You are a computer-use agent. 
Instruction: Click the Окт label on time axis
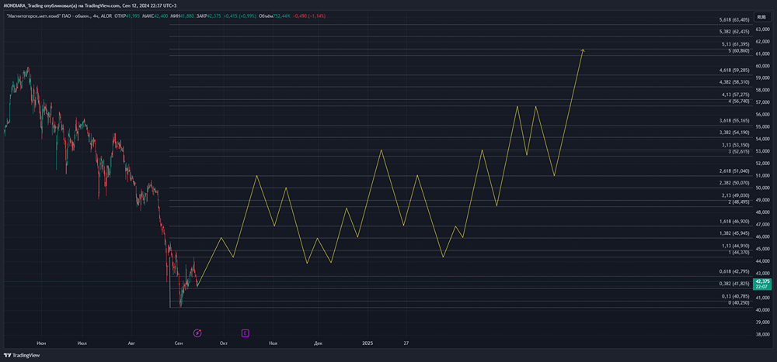pyautogui.click(x=224, y=343)
